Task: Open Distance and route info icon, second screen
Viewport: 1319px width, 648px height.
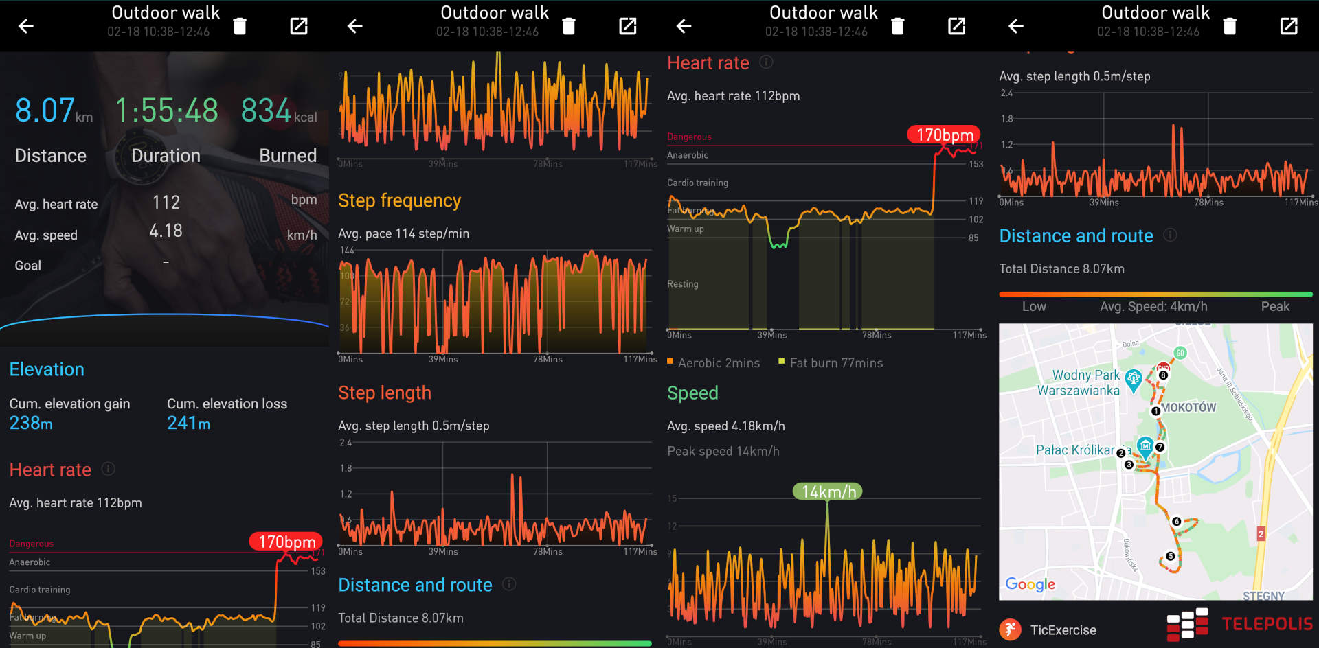Action: pos(509,584)
